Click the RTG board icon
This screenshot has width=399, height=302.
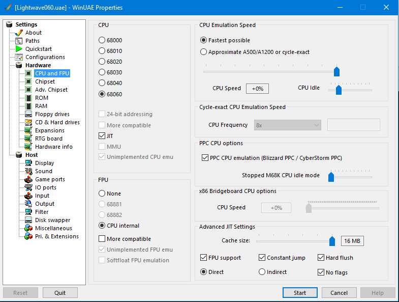click(x=28, y=139)
